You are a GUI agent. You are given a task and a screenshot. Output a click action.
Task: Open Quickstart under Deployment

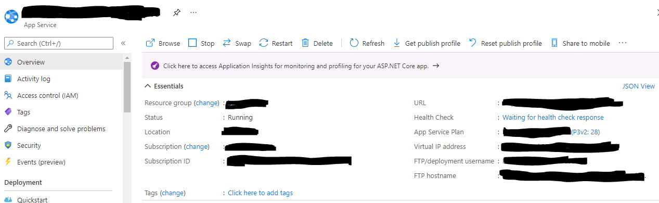pos(61,199)
